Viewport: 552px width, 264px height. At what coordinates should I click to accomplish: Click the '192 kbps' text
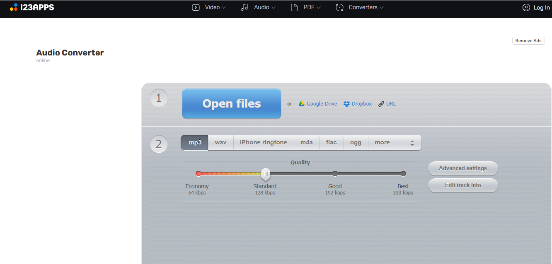tap(335, 193)
